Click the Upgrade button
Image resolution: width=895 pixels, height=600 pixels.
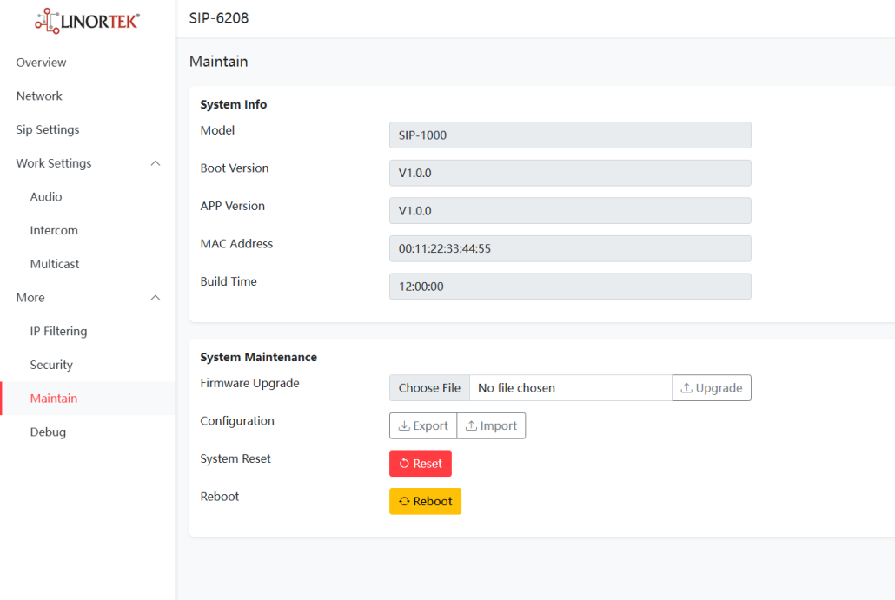coord(711,388)
